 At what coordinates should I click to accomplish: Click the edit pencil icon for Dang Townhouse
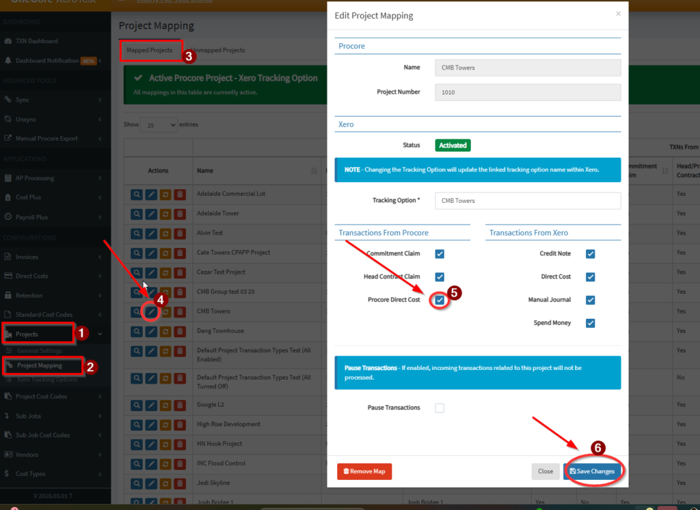[x=152, y=331]
